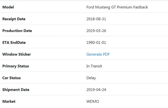
Task: Click the Delay status value
Action: tap(91, 78)
